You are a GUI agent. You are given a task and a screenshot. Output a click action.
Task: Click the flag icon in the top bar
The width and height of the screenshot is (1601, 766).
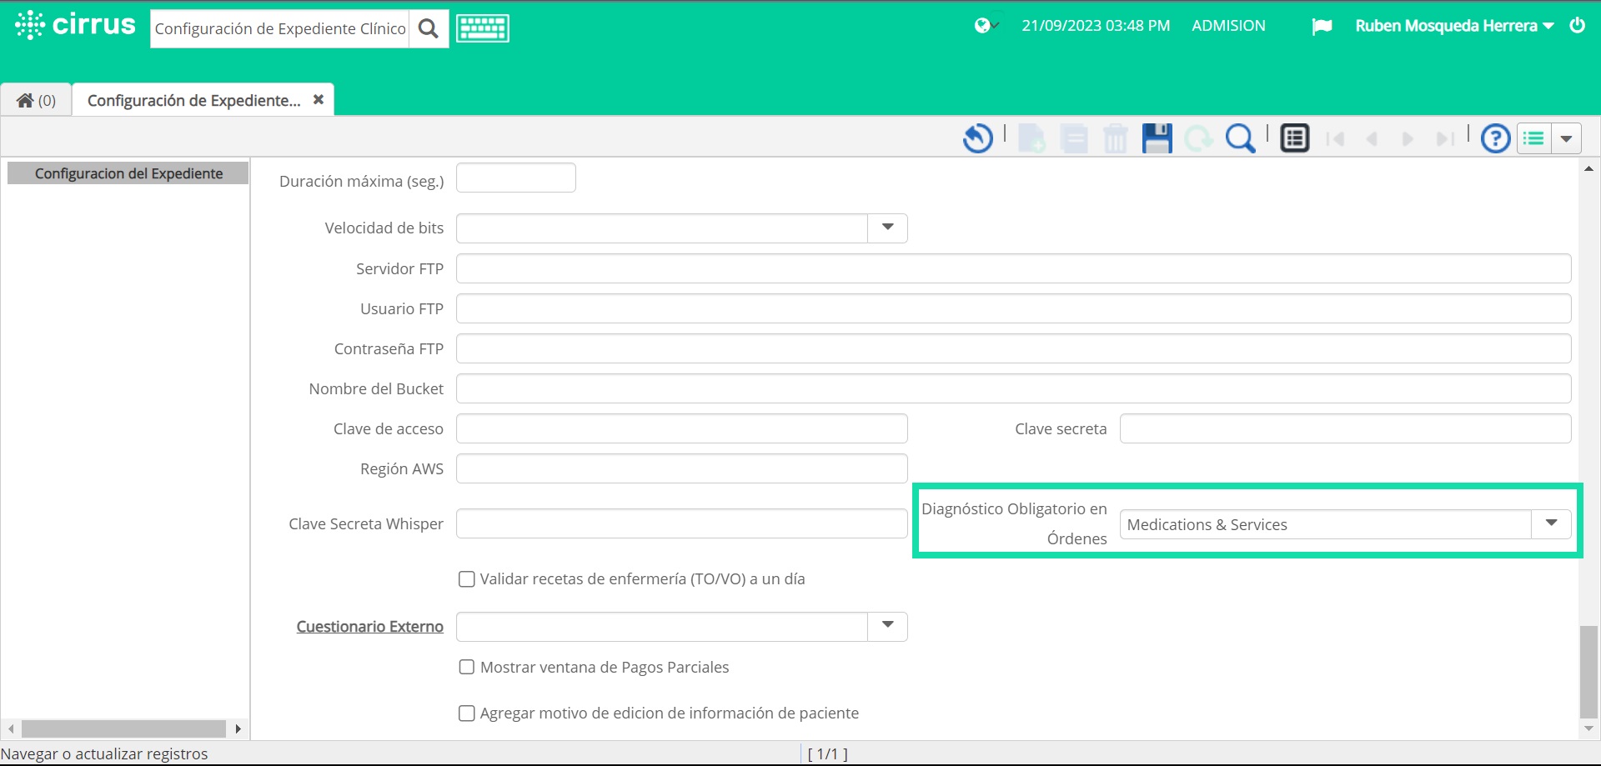pyautogui.click(x=1322, y=26)
